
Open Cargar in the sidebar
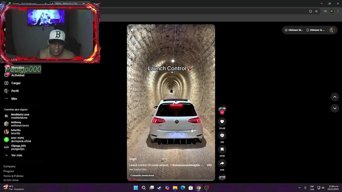coord(16,83)
